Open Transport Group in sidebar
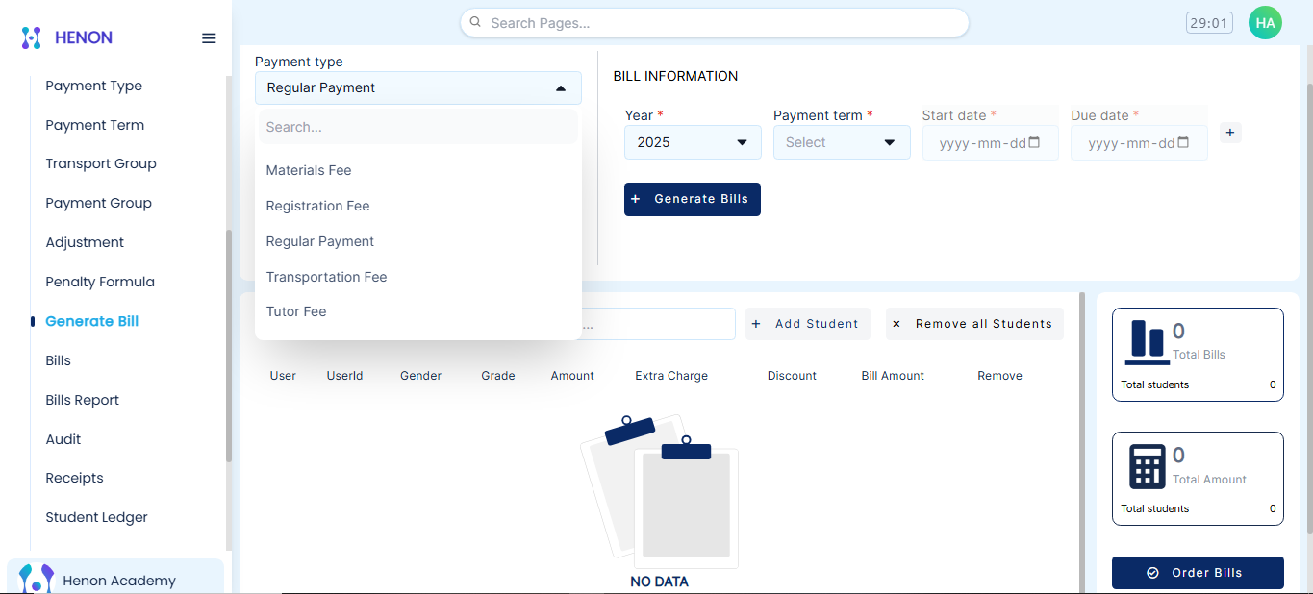The image size is (1313, 594). pos(101,163)
